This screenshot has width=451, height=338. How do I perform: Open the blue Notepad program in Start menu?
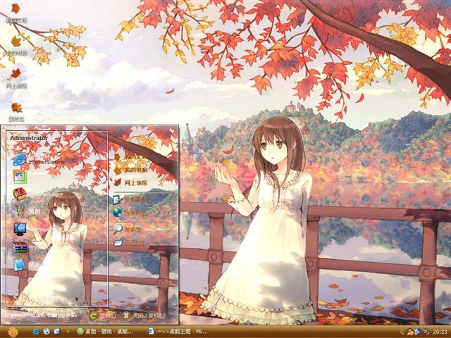coord(20,265)
